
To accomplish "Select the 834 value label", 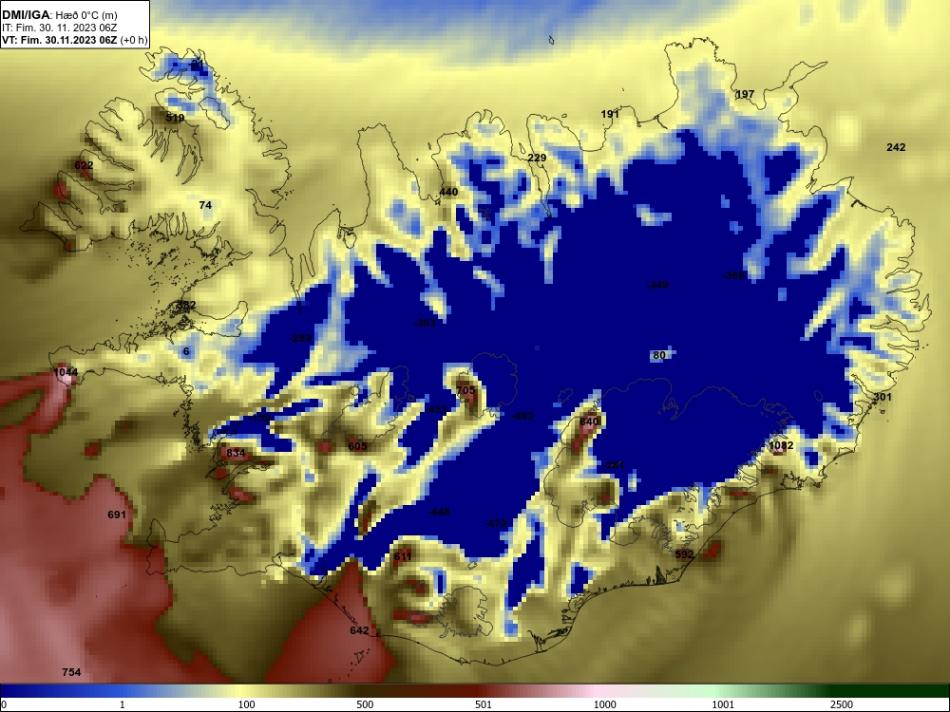I will [x=236, y=452].
